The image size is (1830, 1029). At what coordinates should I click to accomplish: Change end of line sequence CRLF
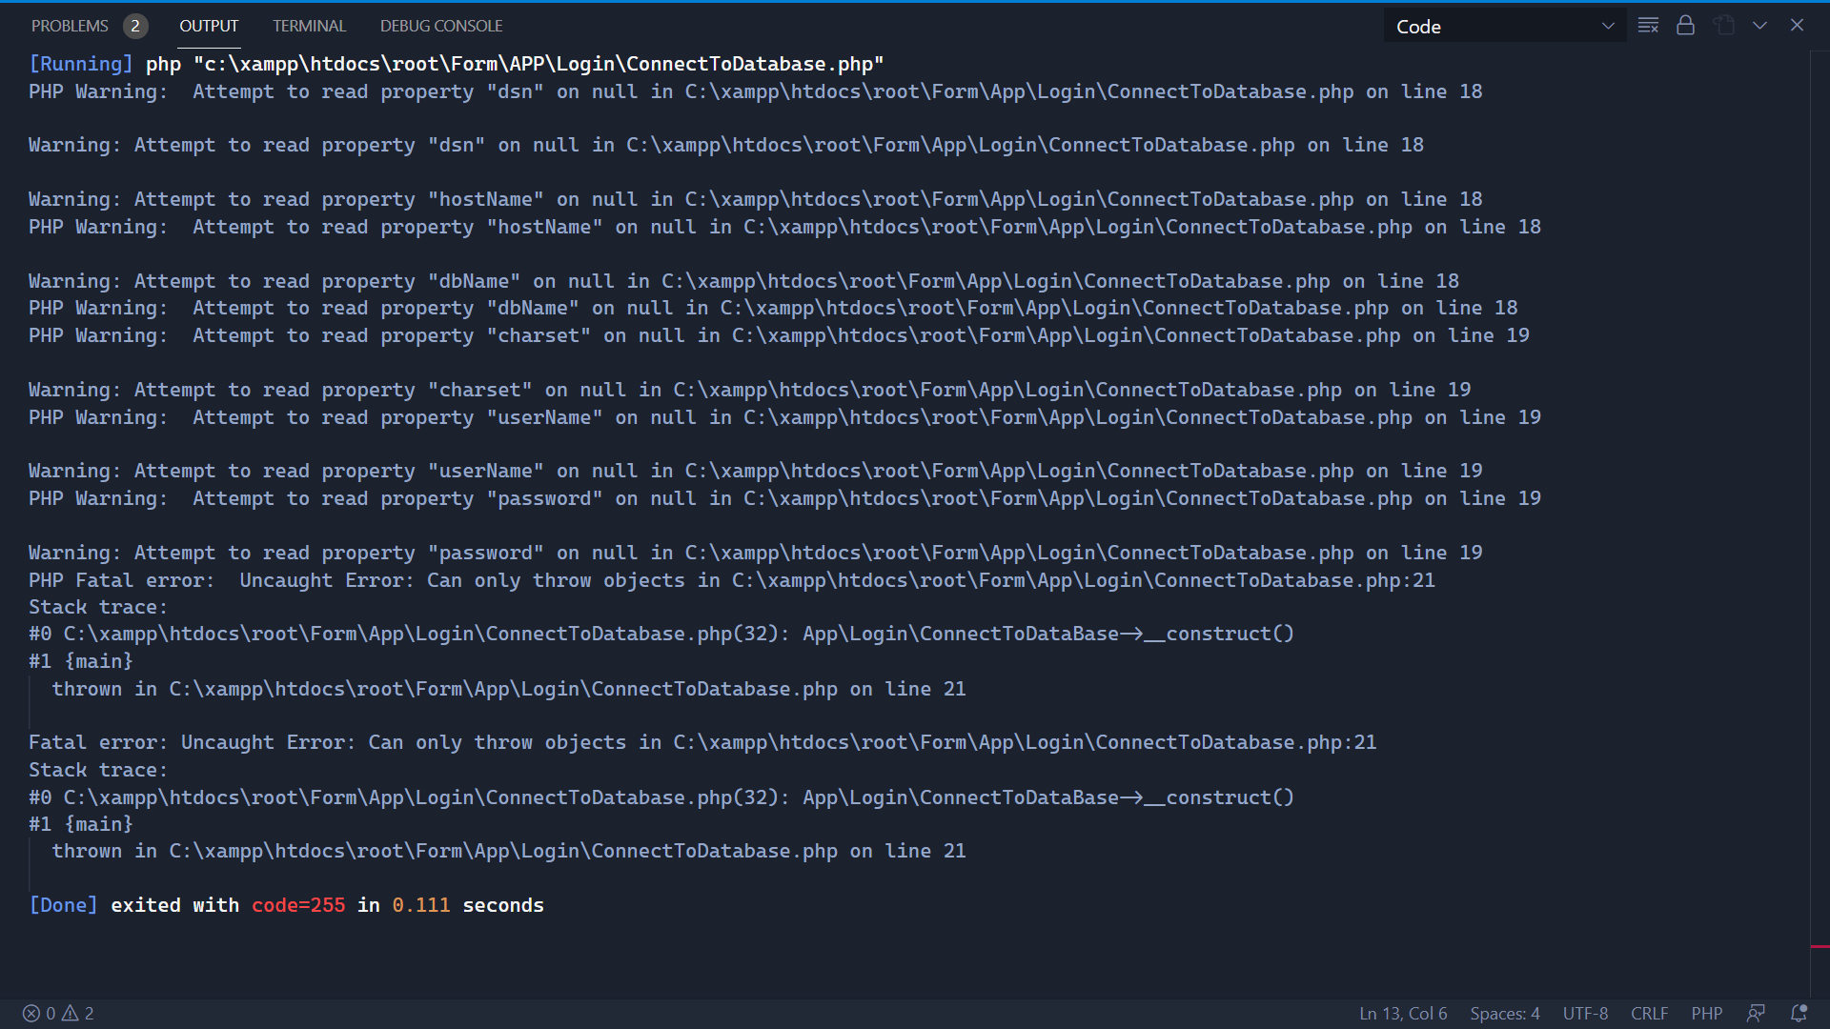1649,1014
